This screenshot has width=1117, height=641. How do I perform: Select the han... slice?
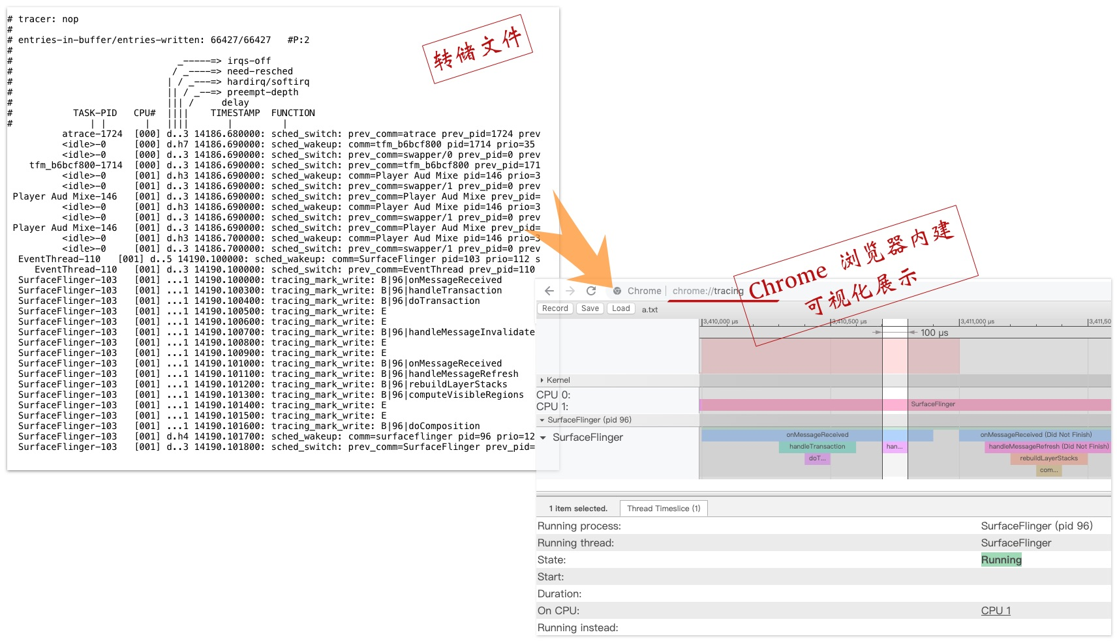click(x=895, y=447)
